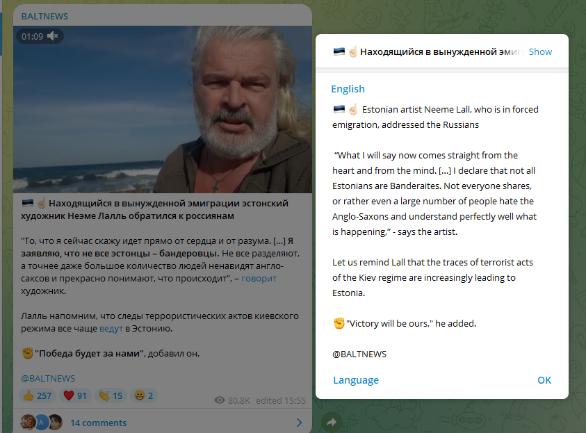Image resolution: width=586 pixels, height=433 pixels.
Task: Expand comments with the chevron arrow
Action: [299, 423]
